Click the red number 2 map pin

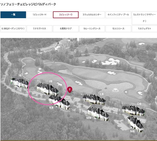pyautogui.click(x=70, y=90)
